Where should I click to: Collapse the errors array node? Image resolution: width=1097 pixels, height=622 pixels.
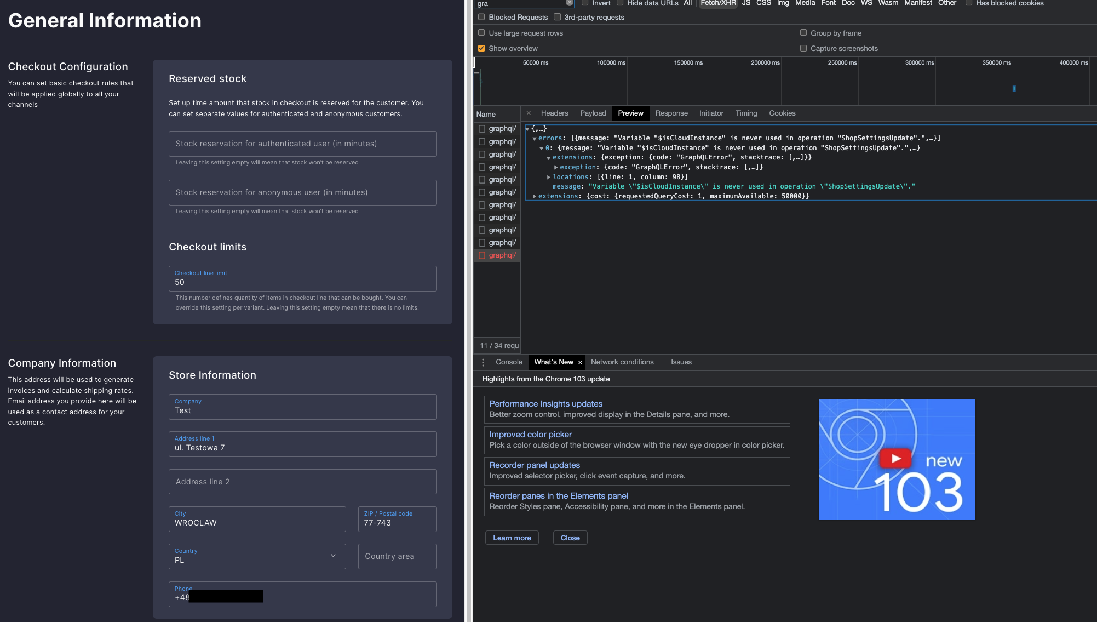535,139
